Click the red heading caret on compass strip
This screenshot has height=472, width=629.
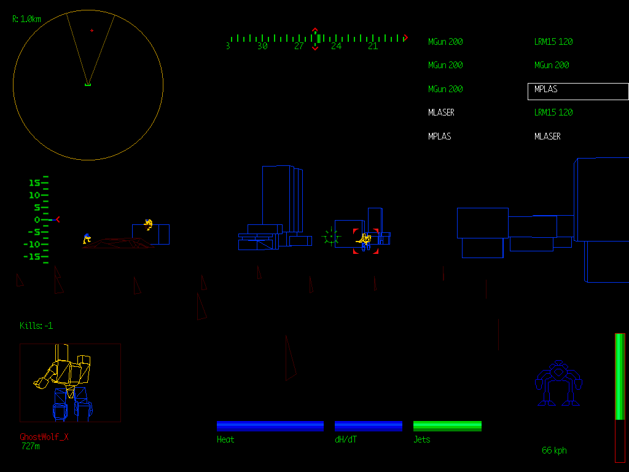click(x=315, y=30)
